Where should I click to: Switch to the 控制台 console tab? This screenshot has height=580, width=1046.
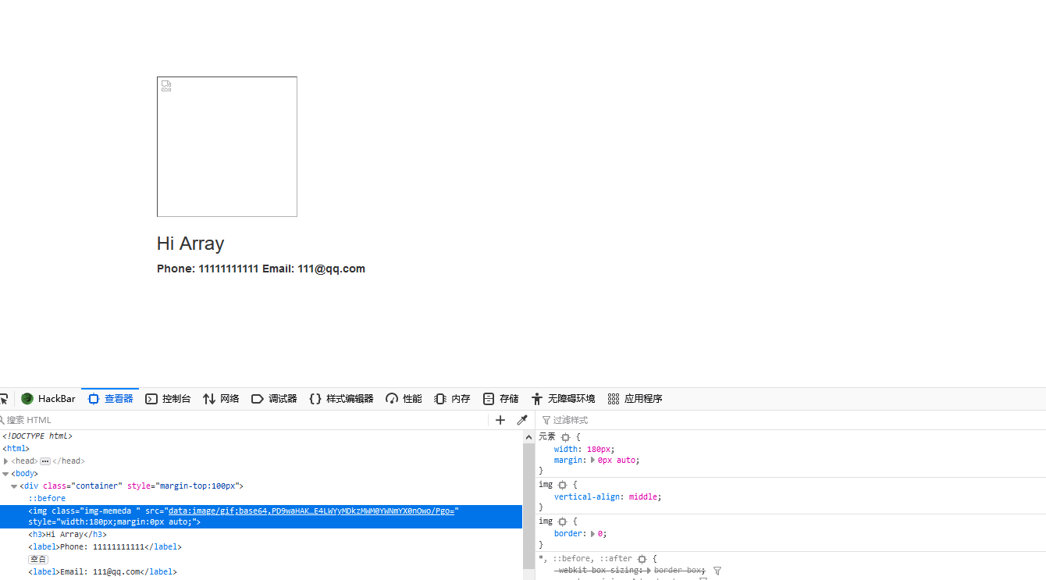[x=168, y=398]
